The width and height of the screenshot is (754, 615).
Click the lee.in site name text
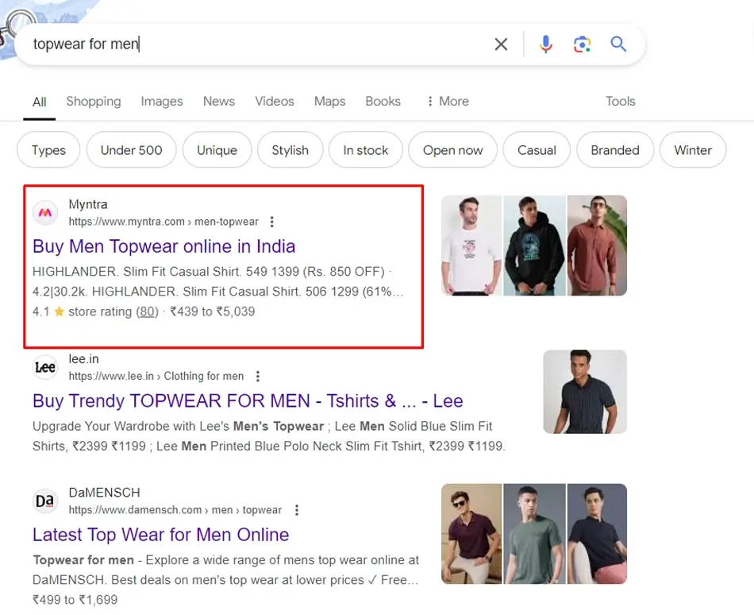[x=83, y=359]
